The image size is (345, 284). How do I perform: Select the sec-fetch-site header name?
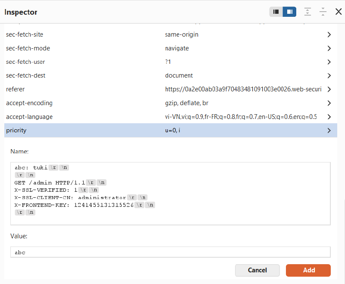point(25,34)
